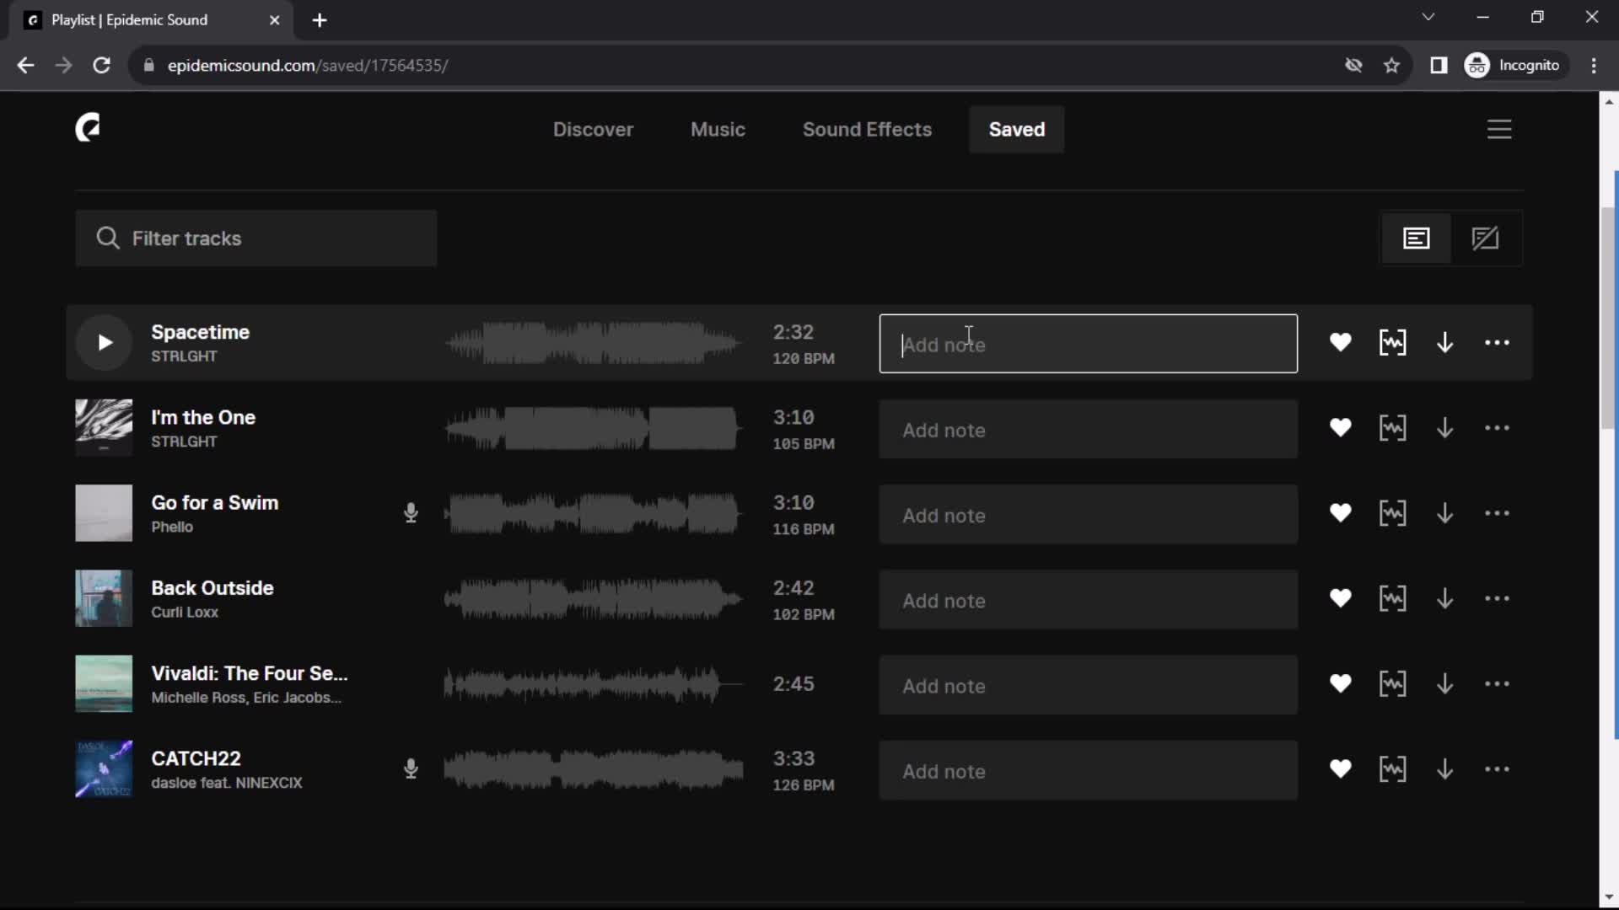Find similar tracks to CATCH22
Viewport: 1619px width, 910px height.
tap(1392, 769)
